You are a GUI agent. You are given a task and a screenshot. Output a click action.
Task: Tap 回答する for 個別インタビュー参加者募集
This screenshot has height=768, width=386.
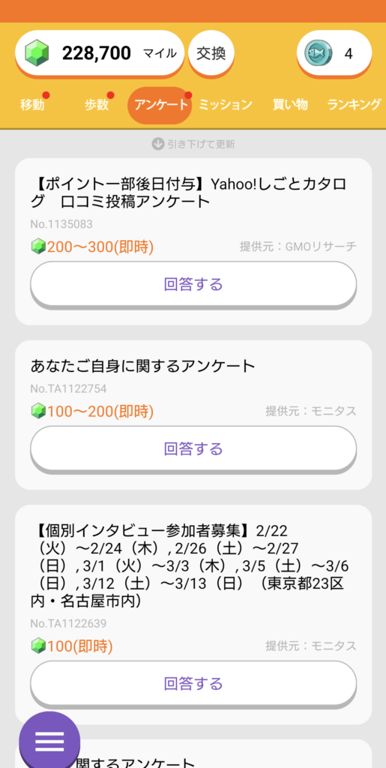(193, 683)
